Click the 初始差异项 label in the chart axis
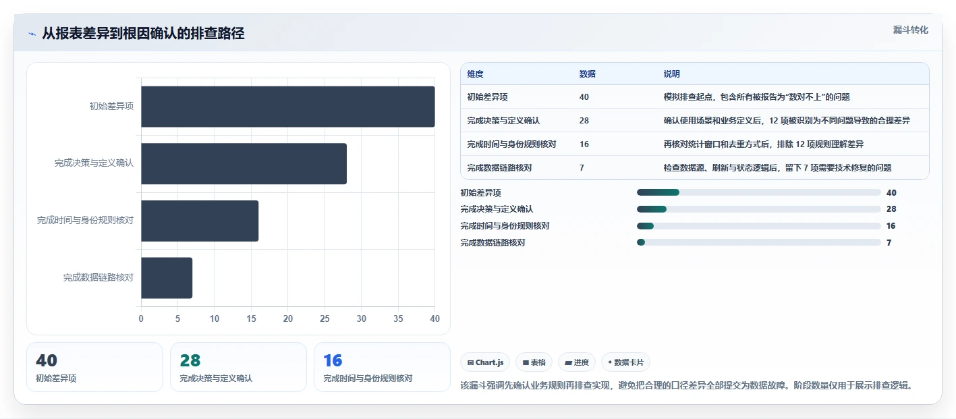Viewport: 956px width, 419px height. (x=111, y=107)
